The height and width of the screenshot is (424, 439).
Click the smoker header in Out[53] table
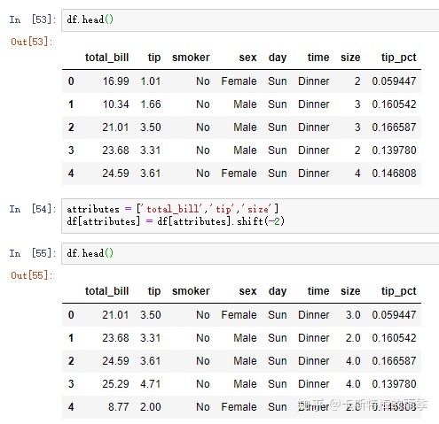pos(191,58)
